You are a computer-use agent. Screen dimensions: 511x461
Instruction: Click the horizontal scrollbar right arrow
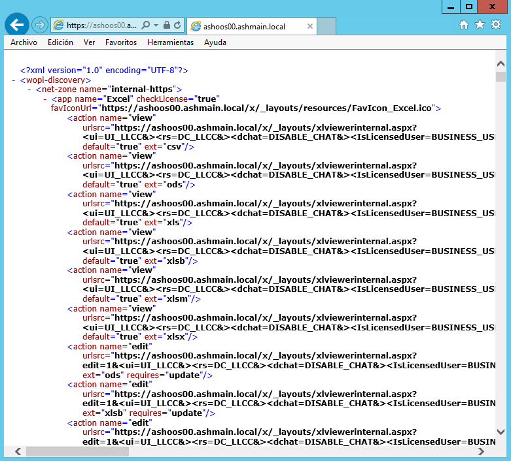(481, 452)
